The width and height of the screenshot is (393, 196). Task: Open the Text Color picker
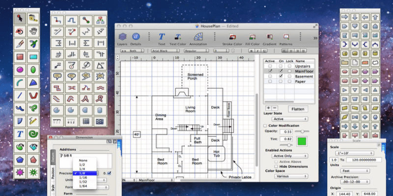click(178, 39)
